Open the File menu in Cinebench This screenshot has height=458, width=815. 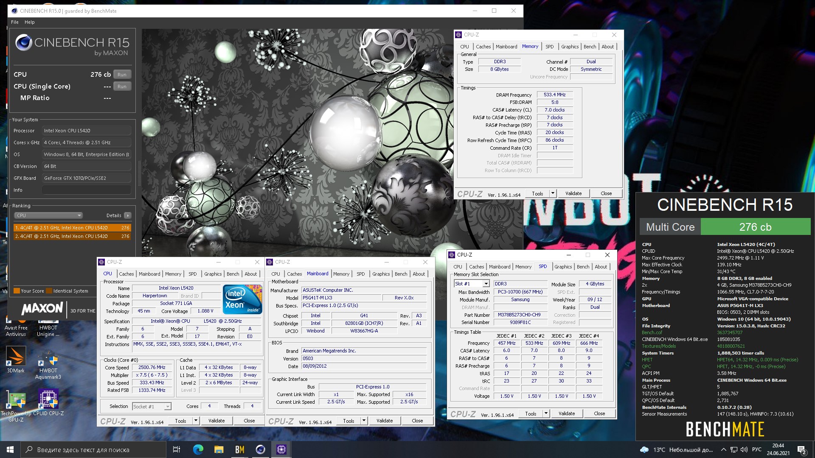pyautogui.click(x=15, y=22)
